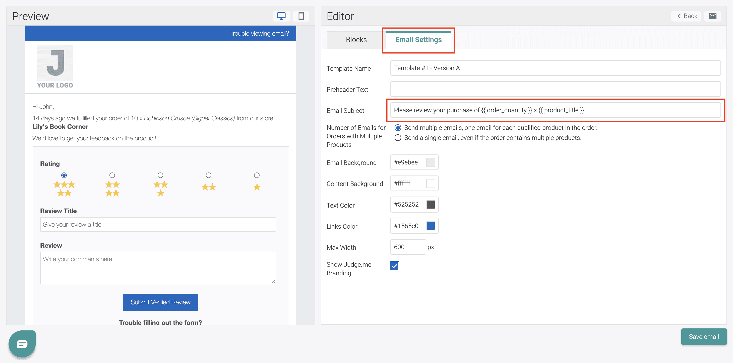Click the YOUR LOGO placeholder image
The width and height of the screenshot is (733, 363).
[x=55, y=66]
